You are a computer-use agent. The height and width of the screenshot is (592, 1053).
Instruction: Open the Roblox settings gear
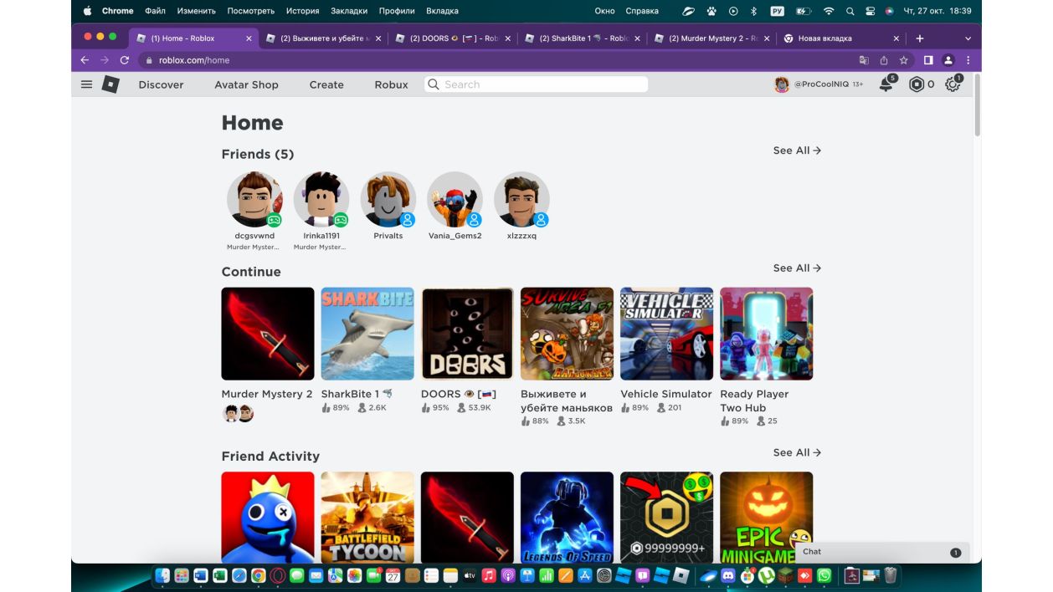(x=953, y=84)
